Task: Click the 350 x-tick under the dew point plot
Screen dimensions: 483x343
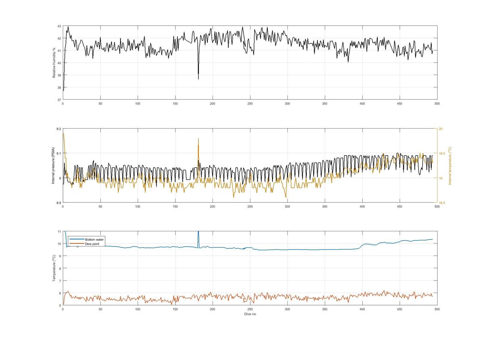Action: click(x=325, y=309)
